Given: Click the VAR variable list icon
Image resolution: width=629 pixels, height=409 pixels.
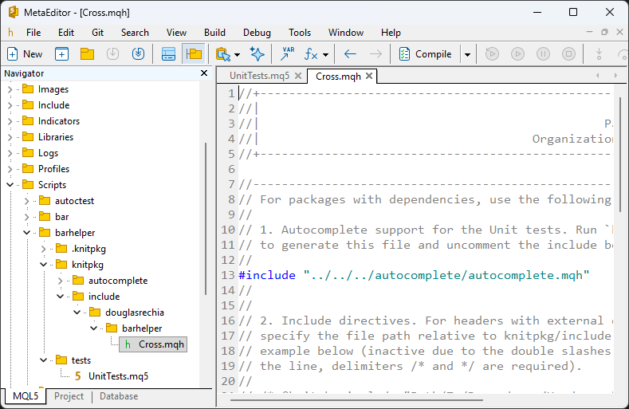Looking at the screenshot, I should click(287, 54).
